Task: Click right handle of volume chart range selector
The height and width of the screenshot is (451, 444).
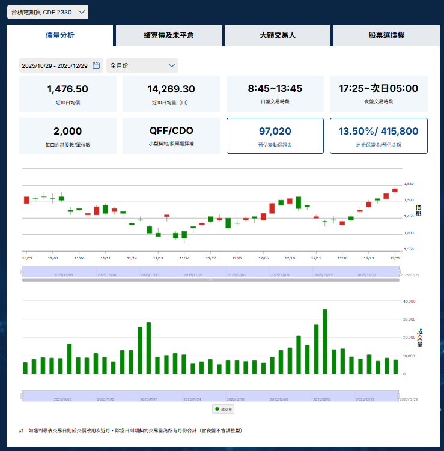Action: click(399, 395)
